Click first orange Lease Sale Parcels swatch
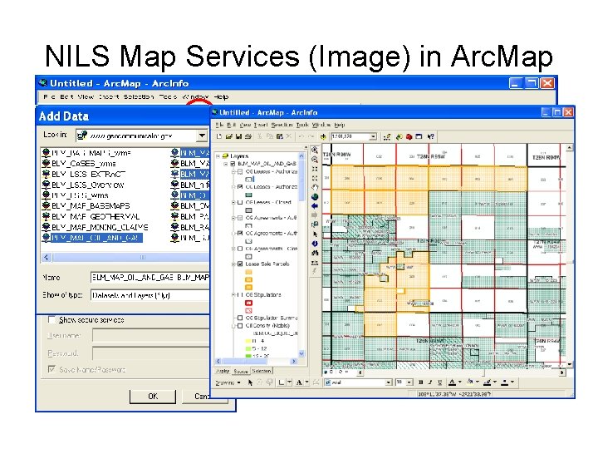598x449 pixels. coord(248,272)
